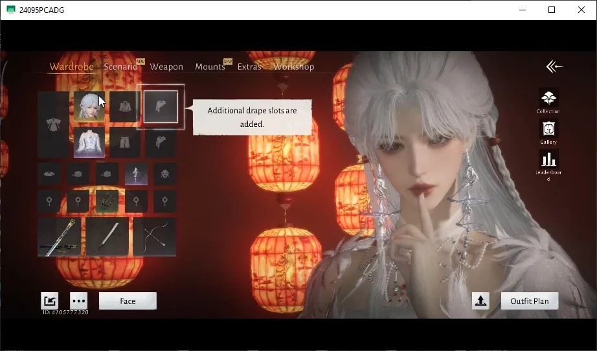
Task: Go to the Mounts tab
Action: pos(210,67)
